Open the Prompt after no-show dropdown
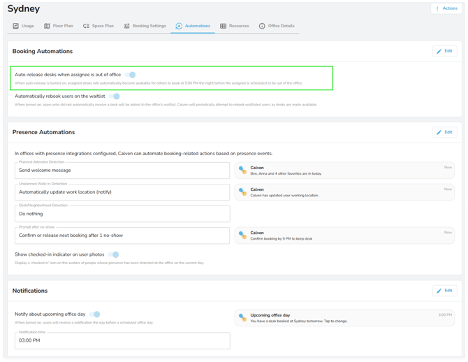Screen dimensions: 468x362 point(122,236)
